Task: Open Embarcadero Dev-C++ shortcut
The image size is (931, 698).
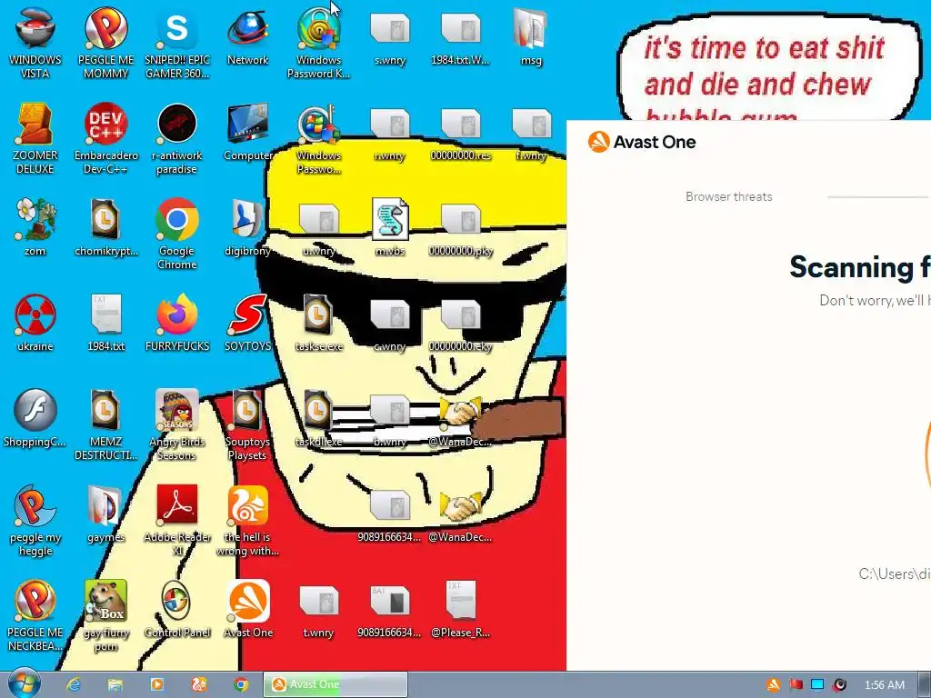Action: pos(105,138)
